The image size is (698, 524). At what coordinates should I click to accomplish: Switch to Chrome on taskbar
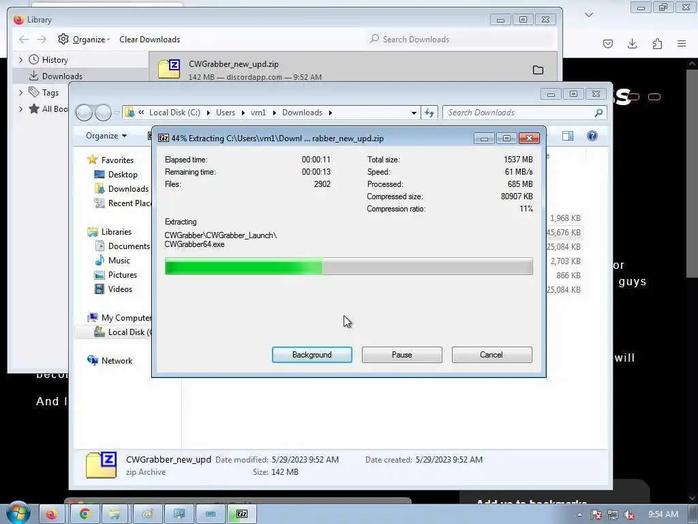84,514
